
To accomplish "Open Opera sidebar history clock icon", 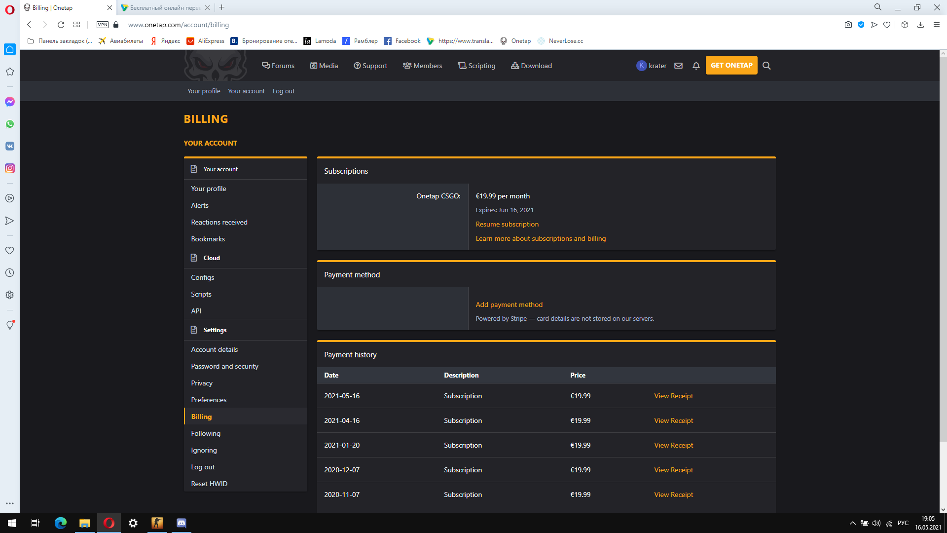I will tap(10, 273).
